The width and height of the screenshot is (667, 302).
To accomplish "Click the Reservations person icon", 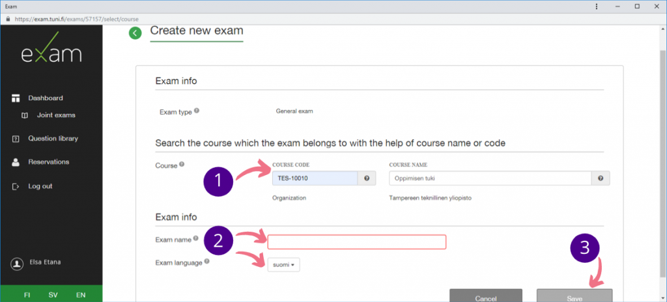I will [x=16, y=162].
